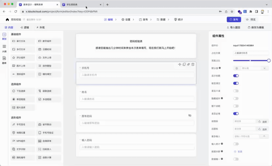Open the 大纲 outline sidebar panel
Screen dimensions: 272x166
4,49
